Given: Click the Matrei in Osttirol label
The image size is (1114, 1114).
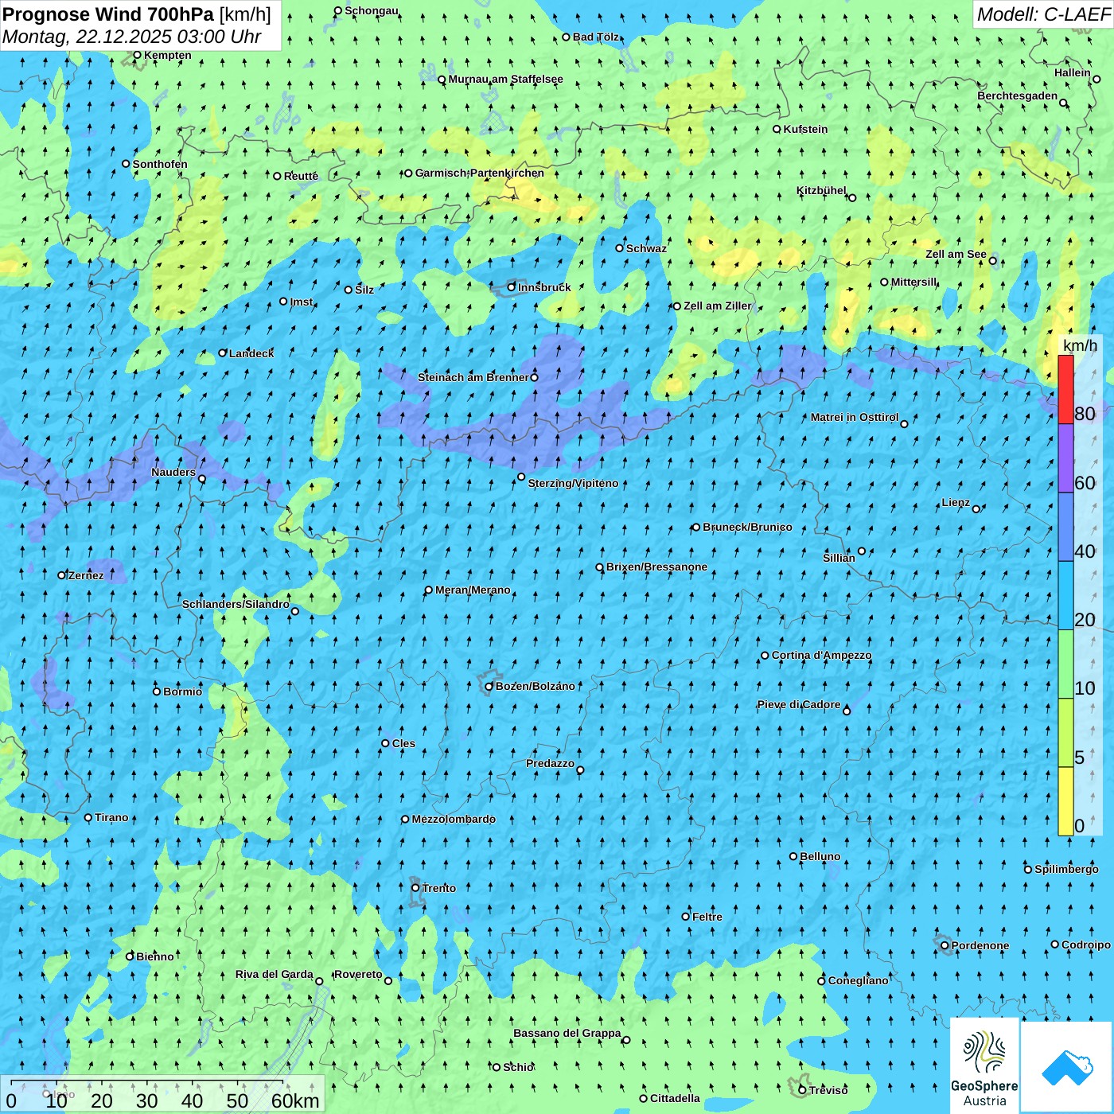Looking at the screenshot, I should click(855, 417).
